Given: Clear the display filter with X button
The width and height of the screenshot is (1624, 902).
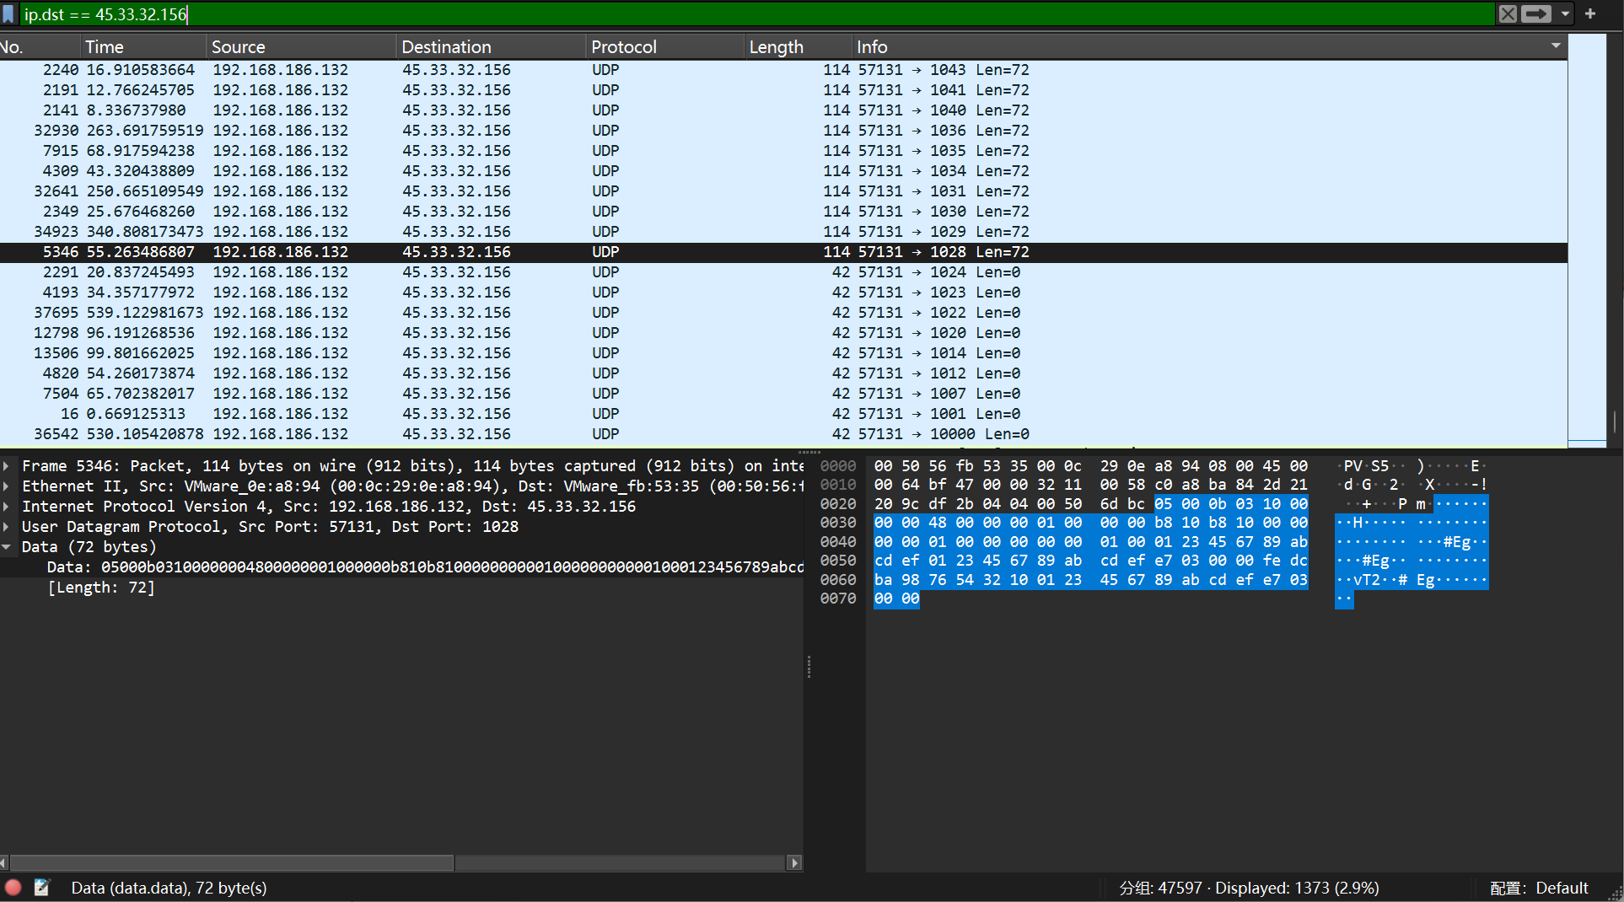Looking at the screenshot, I should click(1508, 14).
